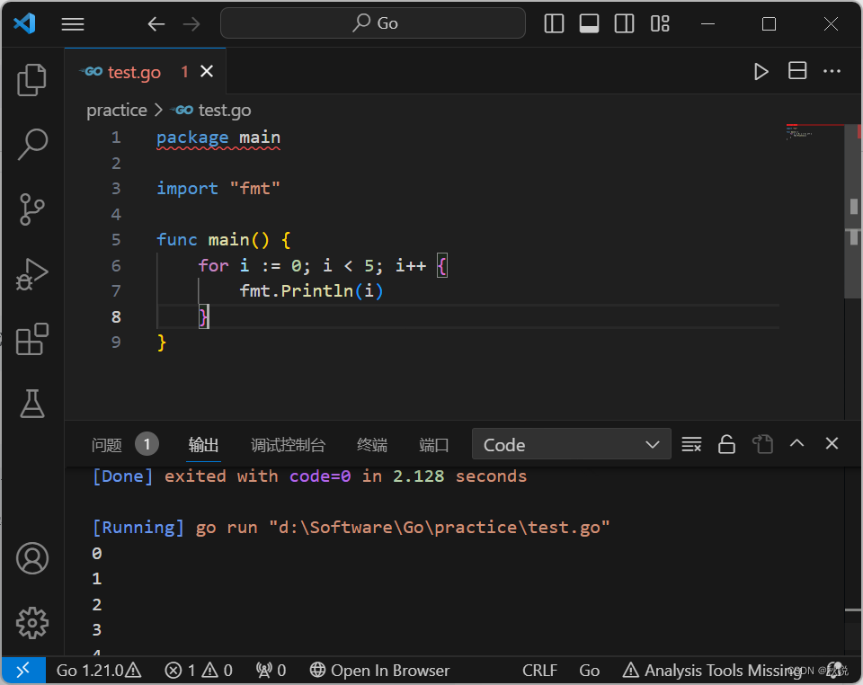Run code with the play button
Viewport: 863px width, 685px height.
pos(761,72)
